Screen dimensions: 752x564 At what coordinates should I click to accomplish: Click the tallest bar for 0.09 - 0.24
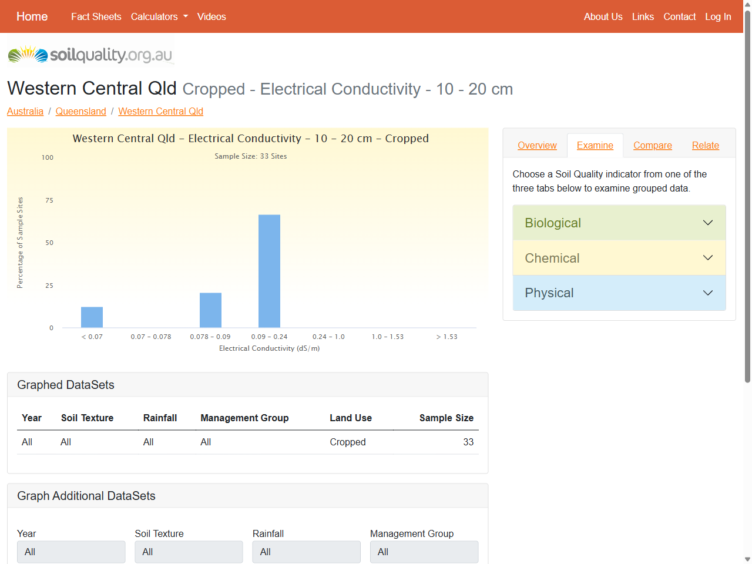tap(269, 271)
